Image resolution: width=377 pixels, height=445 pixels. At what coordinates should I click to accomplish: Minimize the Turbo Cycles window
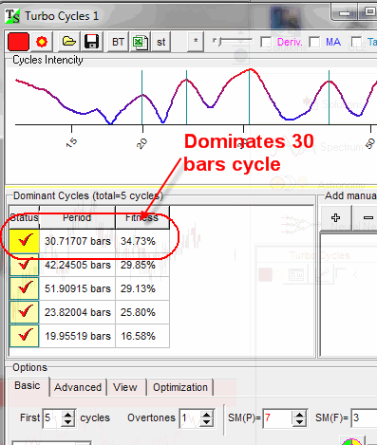(345, 13)
